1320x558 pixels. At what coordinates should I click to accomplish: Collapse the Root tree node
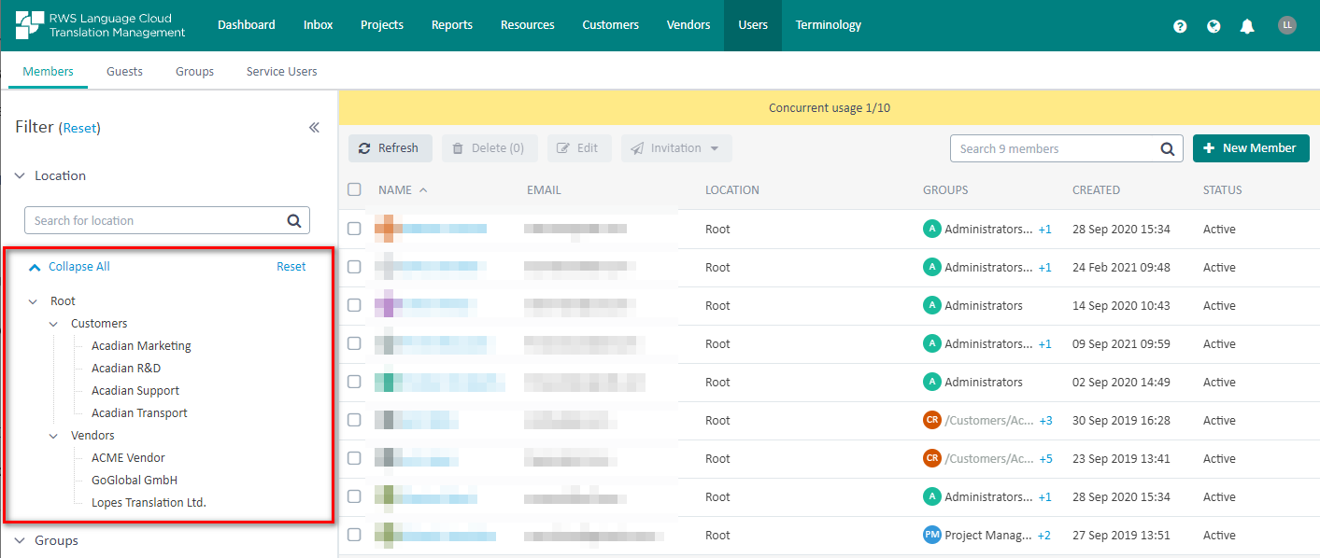pos(33,301)
